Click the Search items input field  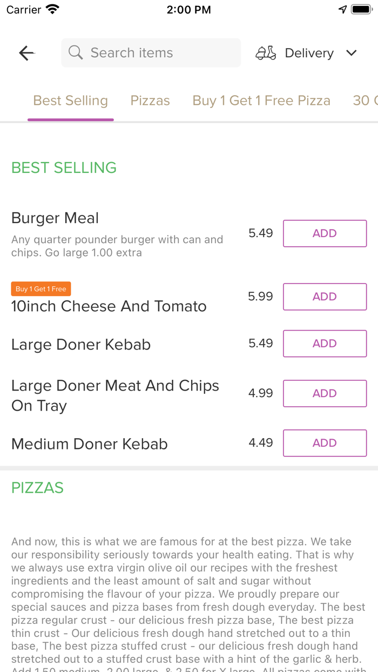click(x=151, y=52)
